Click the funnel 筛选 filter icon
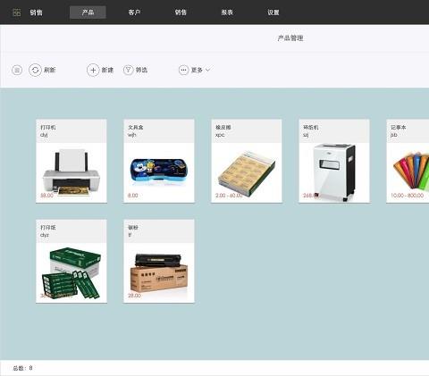Screen dimensions: 429x376 pyautogui.click(x=129, y=71)
